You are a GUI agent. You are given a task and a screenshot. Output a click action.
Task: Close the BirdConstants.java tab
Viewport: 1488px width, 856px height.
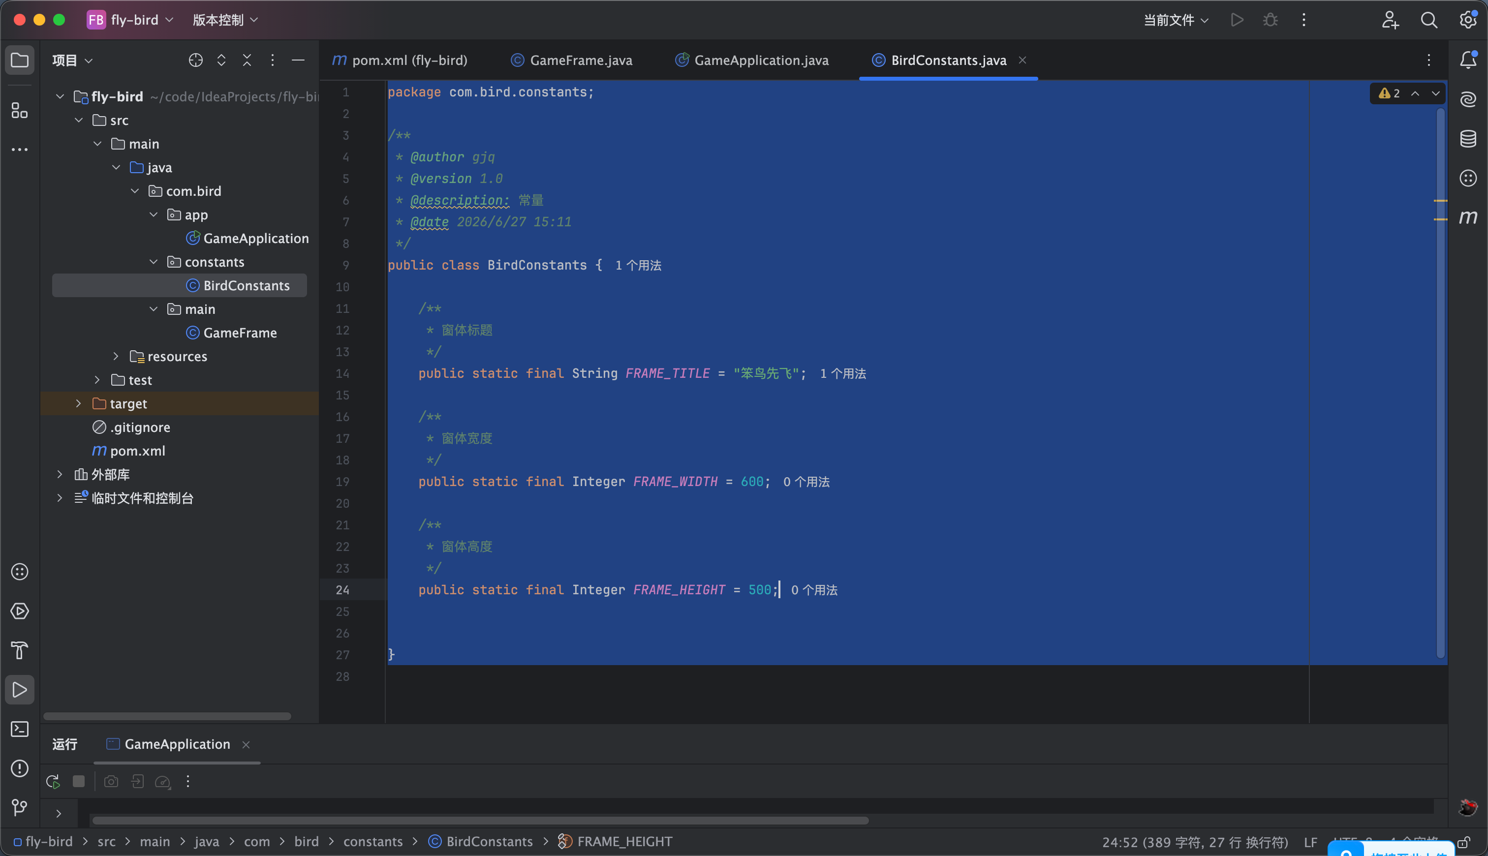(x=1023, y=60)
